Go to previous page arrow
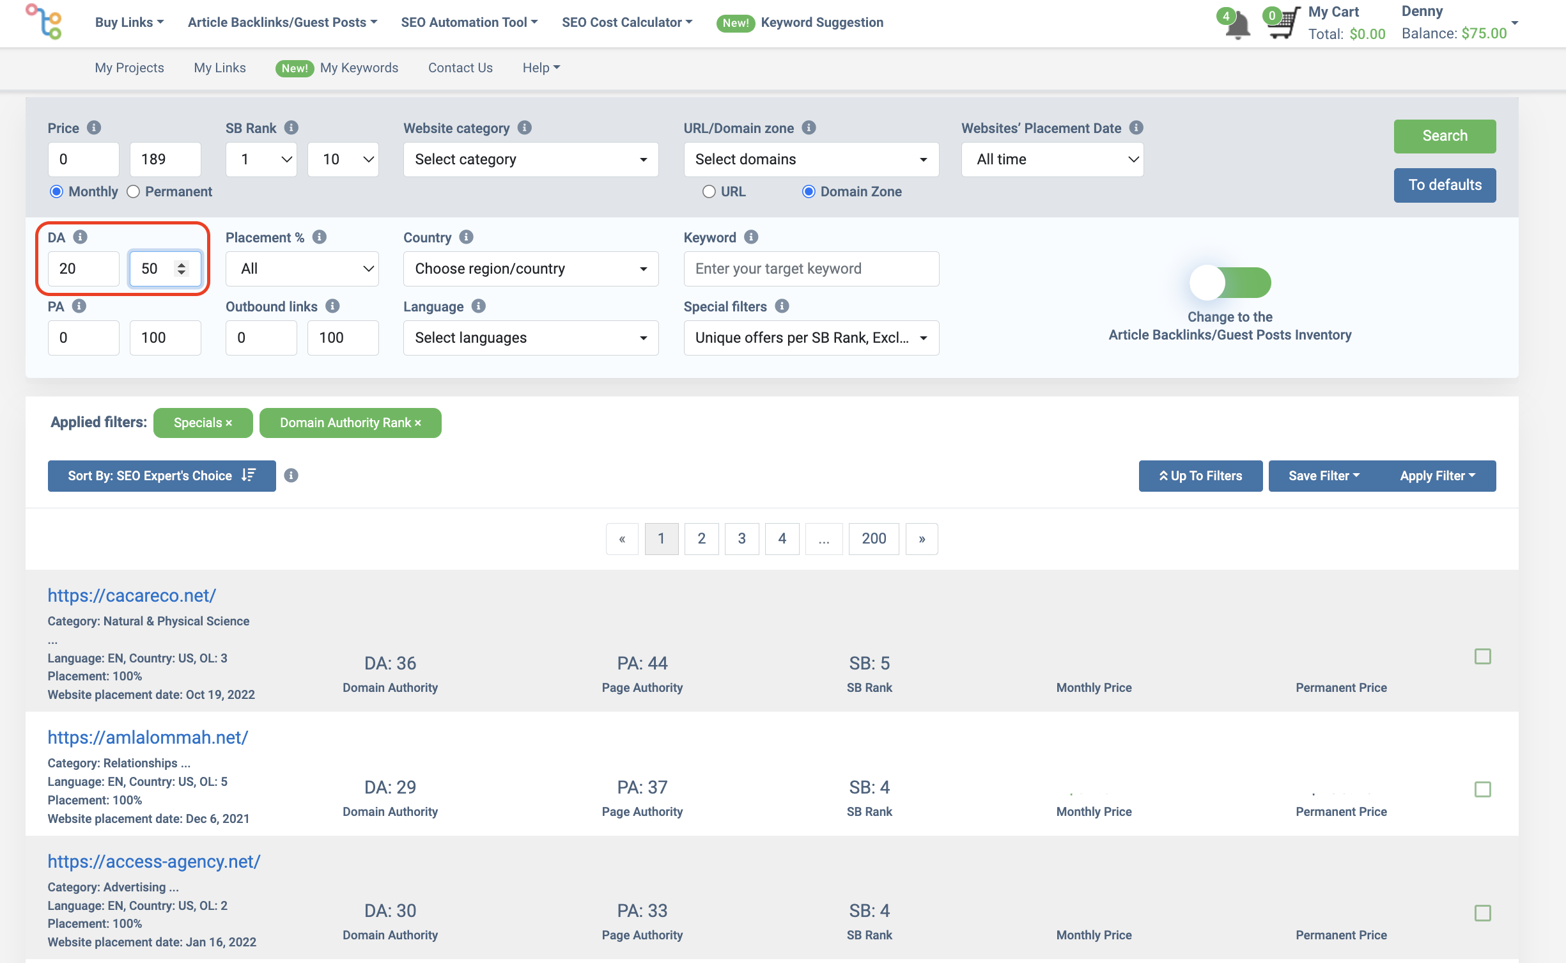 (622, 539)
